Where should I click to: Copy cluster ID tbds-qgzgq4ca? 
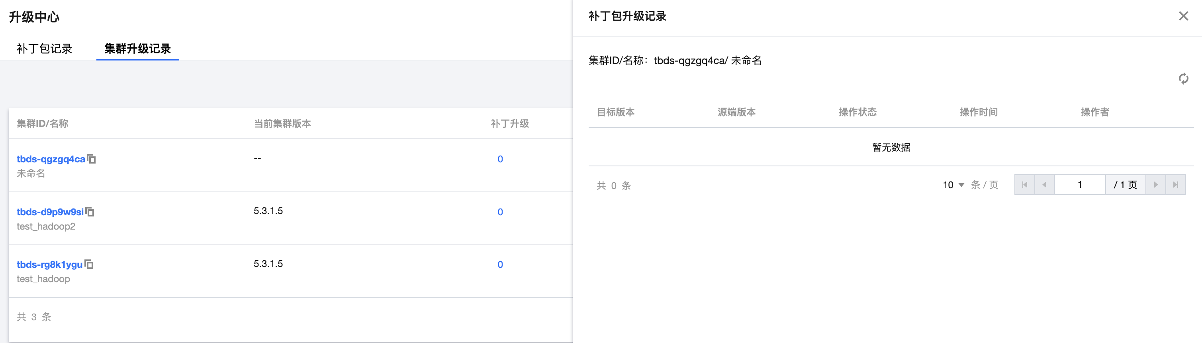pos(92,160)
